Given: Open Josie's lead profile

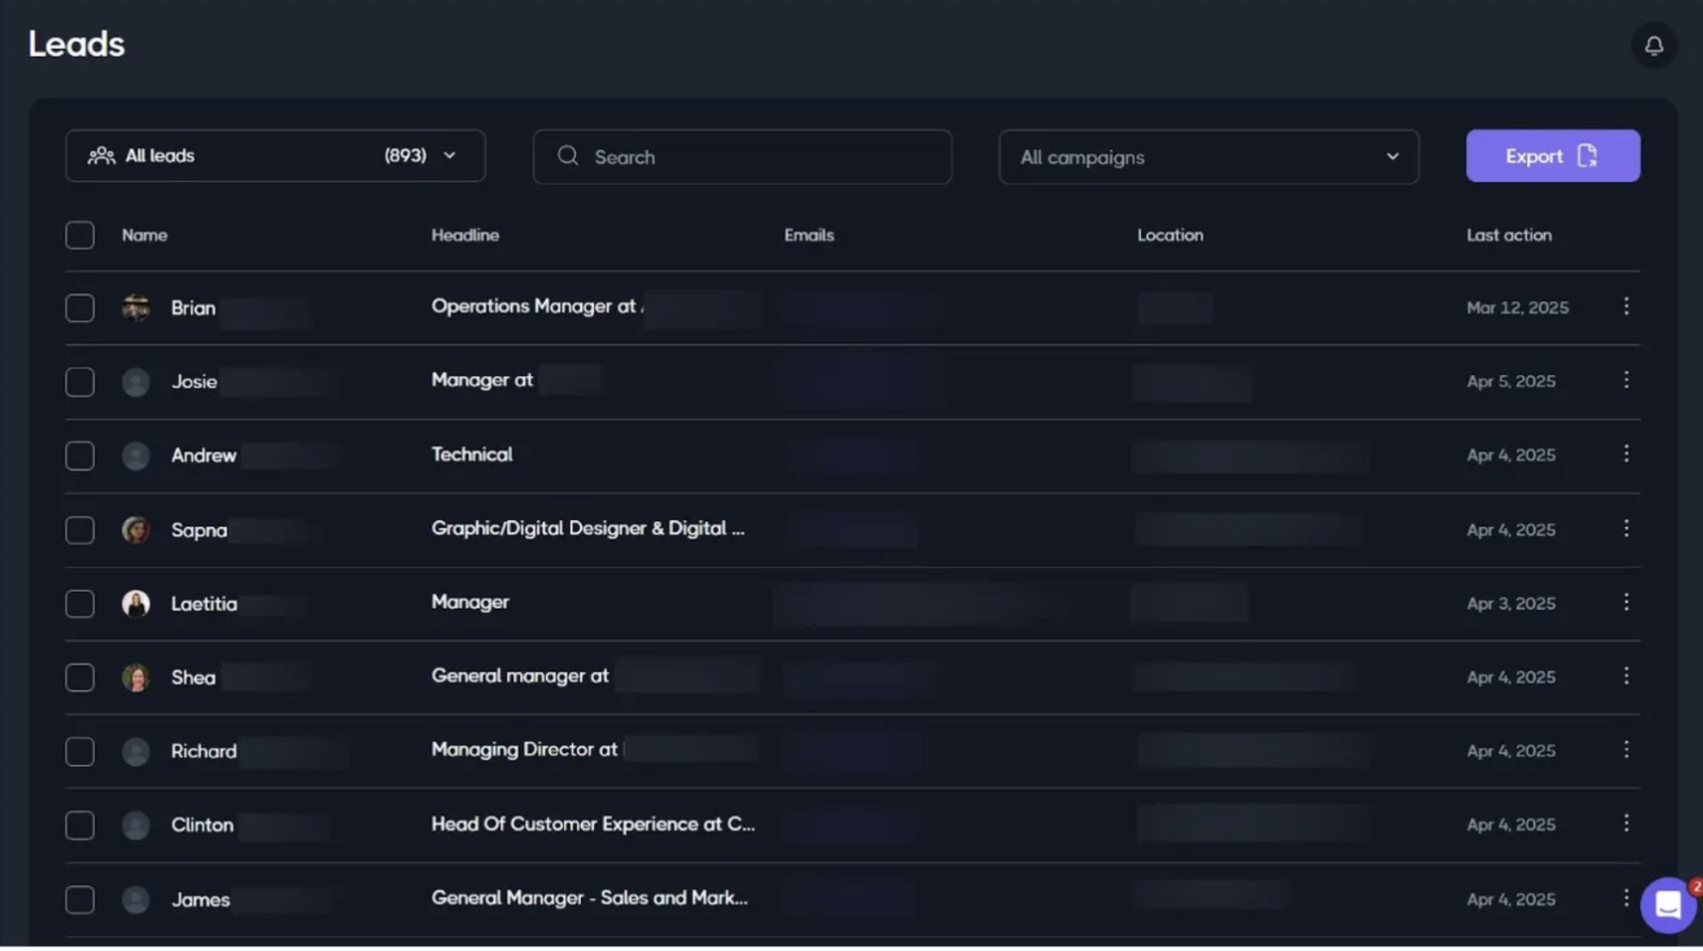Looking at the screenshot, I should [x=194, y=381].
